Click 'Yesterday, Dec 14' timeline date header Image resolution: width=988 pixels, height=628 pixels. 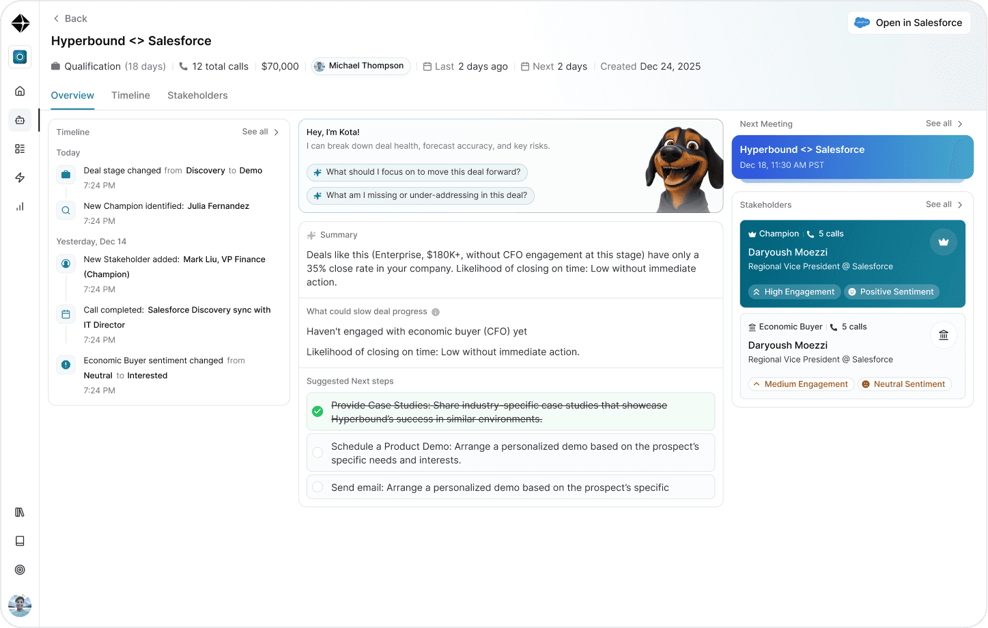(91, 242)
